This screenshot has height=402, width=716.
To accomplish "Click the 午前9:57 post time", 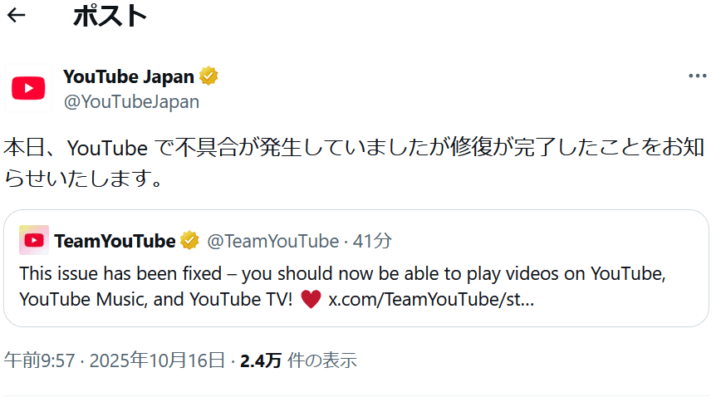I will (40, 360).
